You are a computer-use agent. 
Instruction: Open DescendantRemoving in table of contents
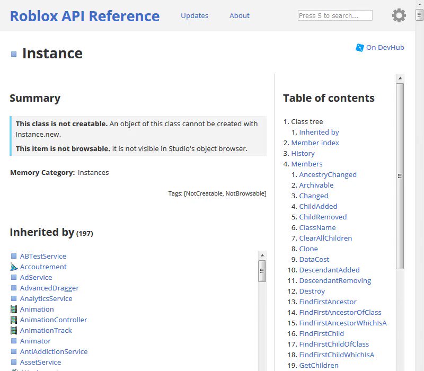(x=335, y=280)
